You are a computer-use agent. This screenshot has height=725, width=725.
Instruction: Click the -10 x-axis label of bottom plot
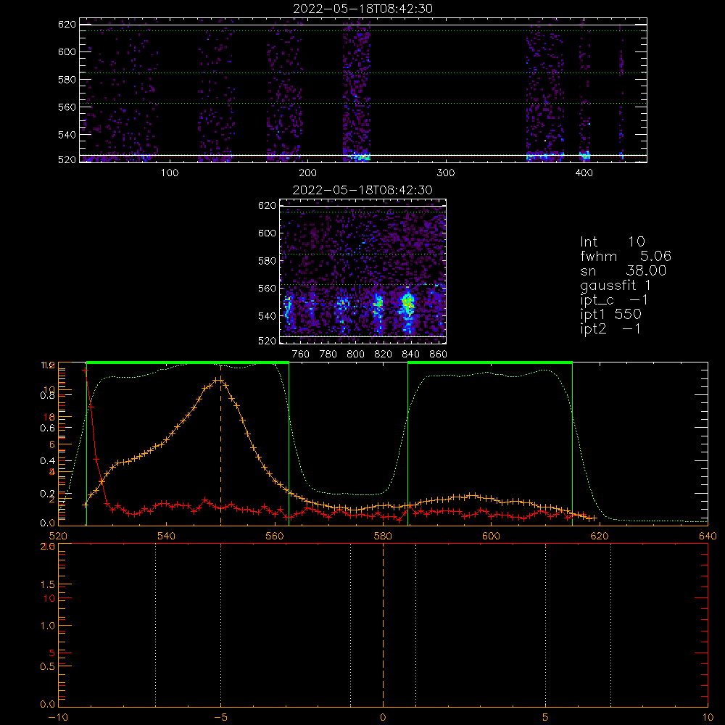58,717
